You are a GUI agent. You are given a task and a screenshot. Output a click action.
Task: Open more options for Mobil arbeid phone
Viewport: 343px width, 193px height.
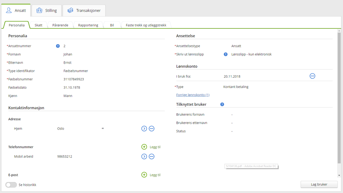pyautogui.click(x=151, y=156)
